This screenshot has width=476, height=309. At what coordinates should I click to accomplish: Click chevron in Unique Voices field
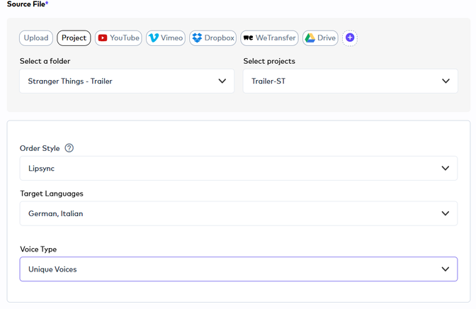point(446,269)
